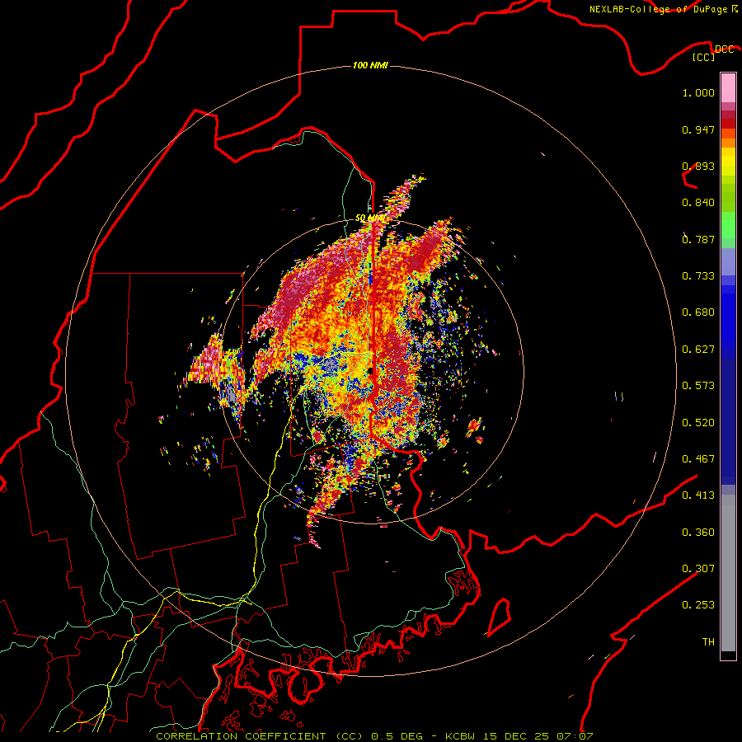Click the 0.733 scale value
The width and height of the screenshot is (742, 742).
pos(698,276)
